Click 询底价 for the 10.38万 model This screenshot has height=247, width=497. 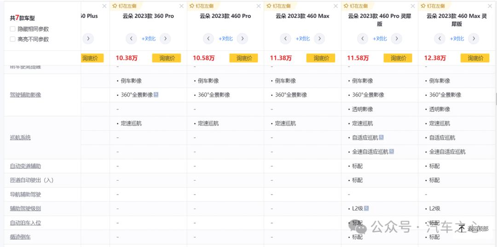pyautogui.click(x=167, y=58)
